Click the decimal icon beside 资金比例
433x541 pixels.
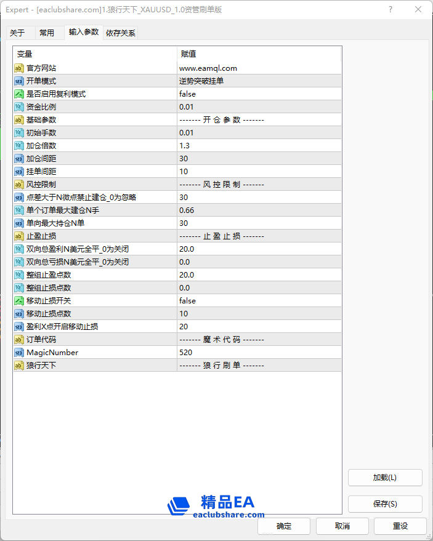point(18,106)
